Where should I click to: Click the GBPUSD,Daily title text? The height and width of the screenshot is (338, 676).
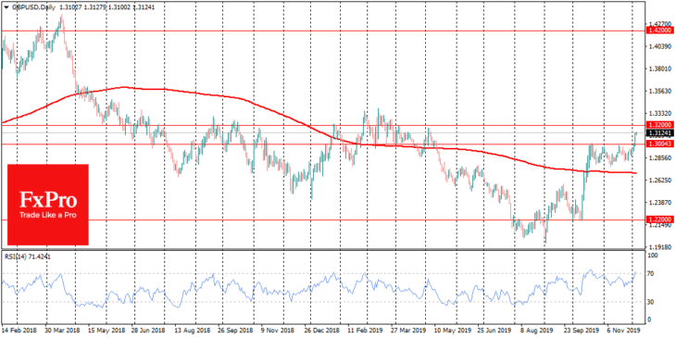click(27, 6)
